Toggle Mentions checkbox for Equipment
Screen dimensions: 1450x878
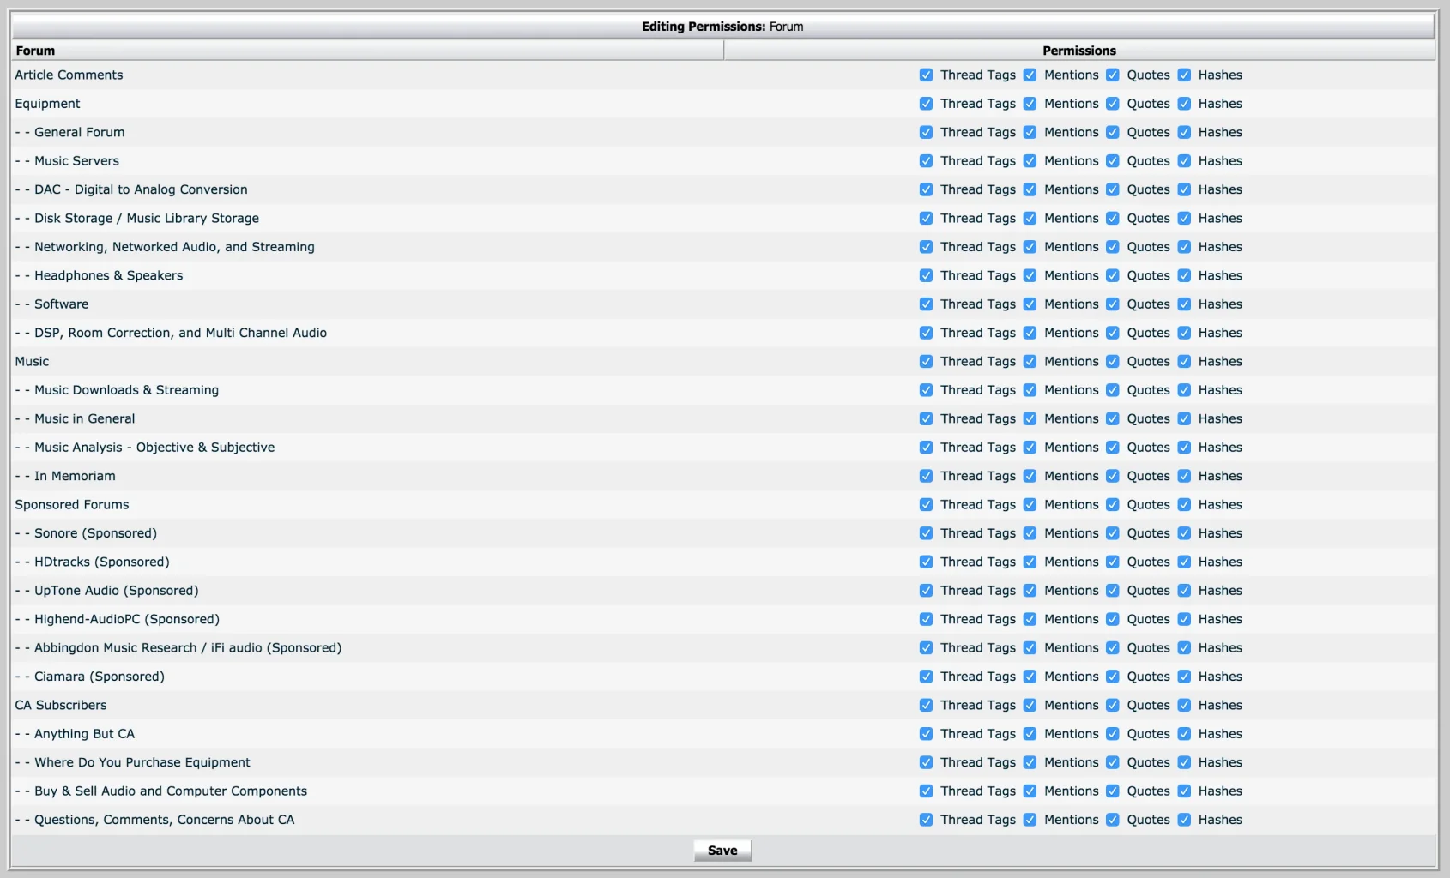pyautogui.click(x=1030, y=104)
